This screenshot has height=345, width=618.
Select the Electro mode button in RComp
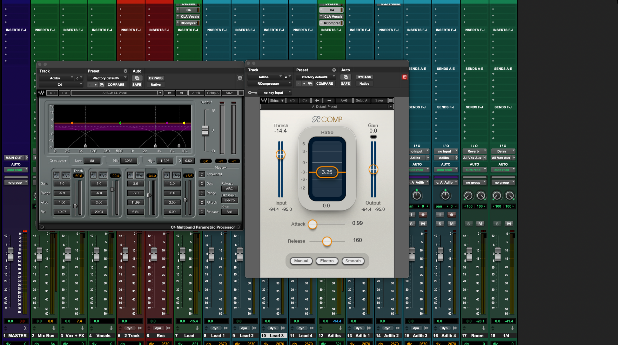coord(327,261)
